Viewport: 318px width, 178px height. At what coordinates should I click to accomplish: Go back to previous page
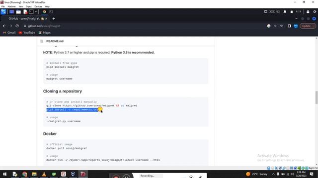(x=4, y=26)
